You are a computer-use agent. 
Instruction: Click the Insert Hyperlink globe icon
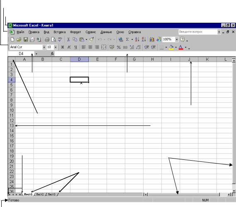(121, 39)
